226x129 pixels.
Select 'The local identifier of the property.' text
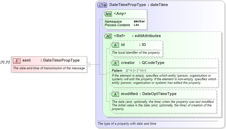[136, 53]
